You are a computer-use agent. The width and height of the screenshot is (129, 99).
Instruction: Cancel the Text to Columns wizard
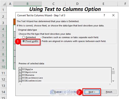point(58,92)
